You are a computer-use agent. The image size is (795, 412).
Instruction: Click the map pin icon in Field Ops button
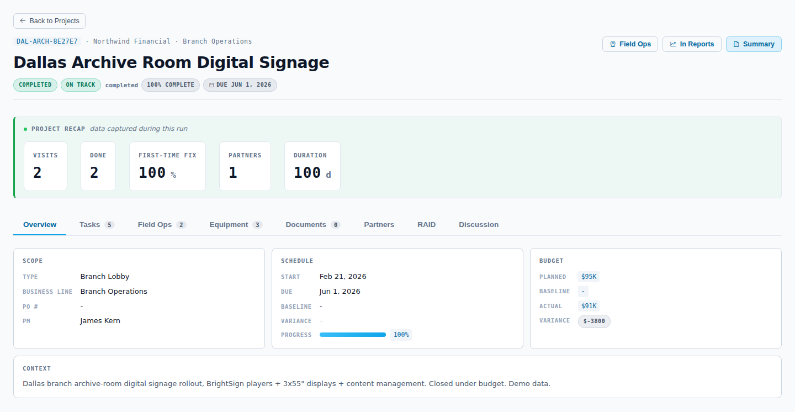point(613,44)
